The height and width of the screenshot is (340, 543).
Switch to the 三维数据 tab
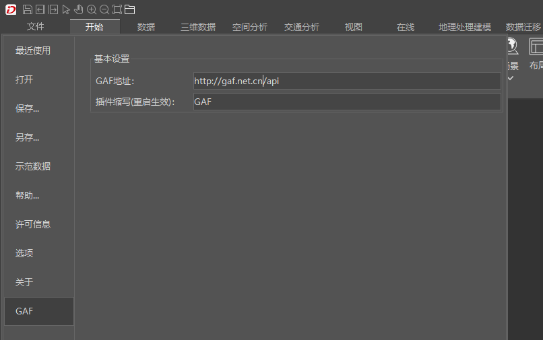click(198, 27)
